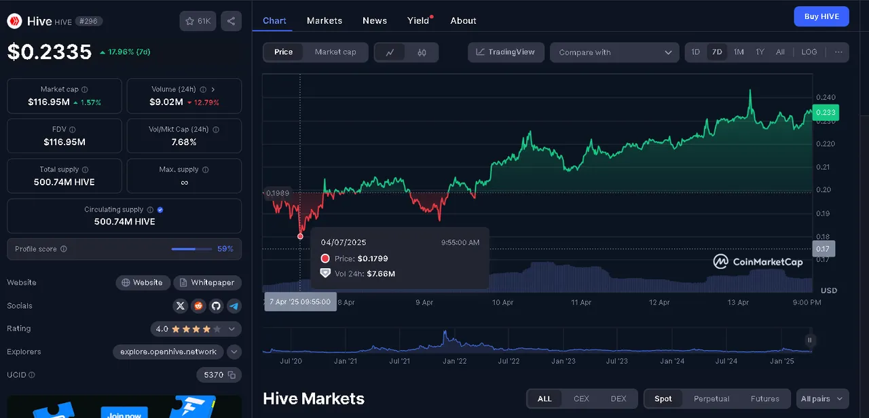This screenshot has height=418, width=869.
Task: Select the Market cap chart toggle
Action: click(335, 52)
